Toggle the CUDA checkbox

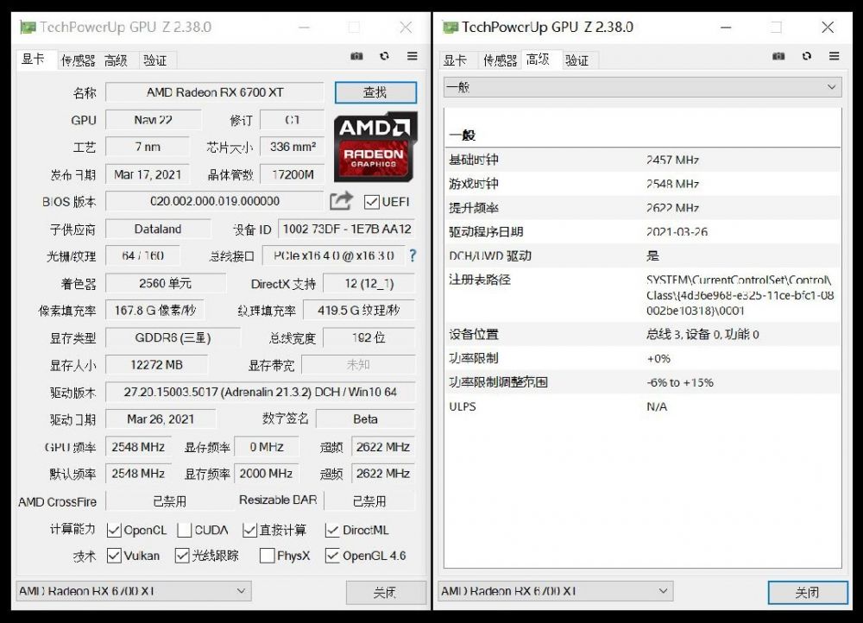185,530
